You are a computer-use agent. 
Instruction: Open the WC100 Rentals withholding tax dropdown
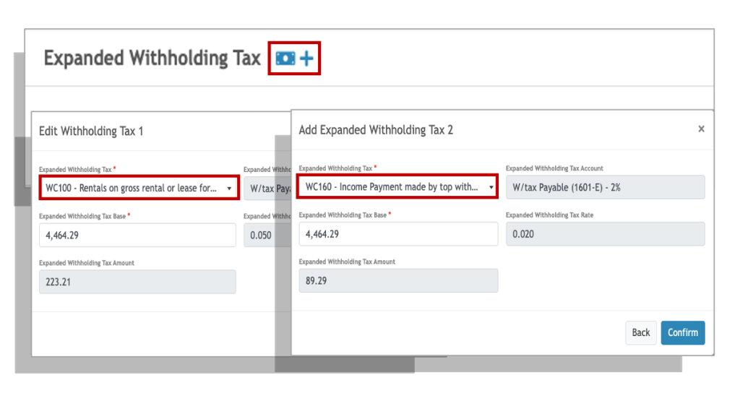click(139, 188)
